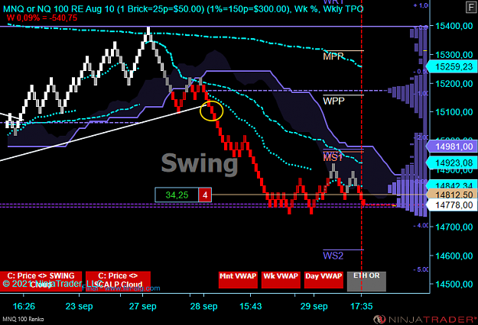Image resolution: width=478 pixels, height=325 pixels.
Task: Click the red quantity box showing 4
Action: click(205, 195)
